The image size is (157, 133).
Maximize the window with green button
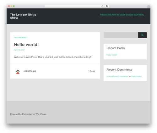(x=14, y=6)
